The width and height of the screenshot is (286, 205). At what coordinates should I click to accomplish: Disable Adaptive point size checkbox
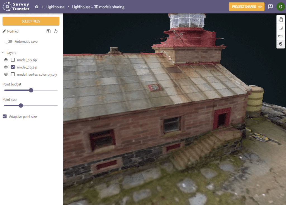click(x=5, y=116)
